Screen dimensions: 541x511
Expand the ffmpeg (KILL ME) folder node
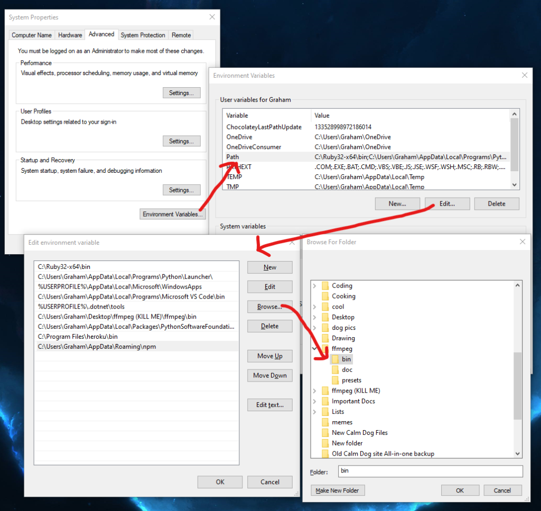pyautogui.click(x=315, y=391)
